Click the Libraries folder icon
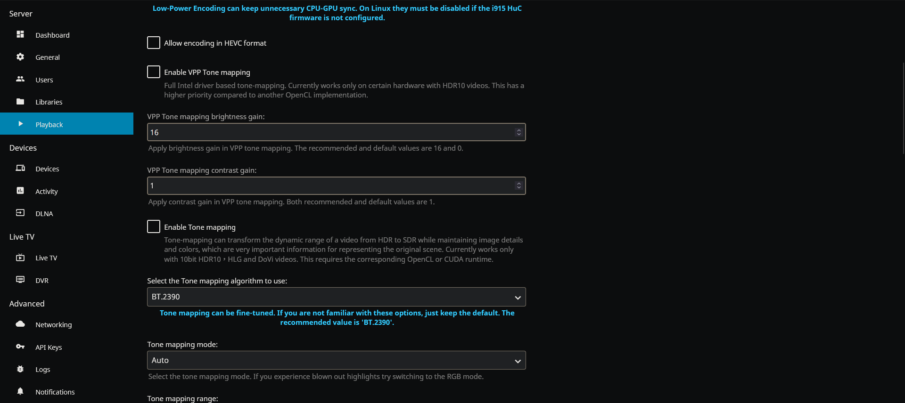905x403 pixels. [20, 102]
